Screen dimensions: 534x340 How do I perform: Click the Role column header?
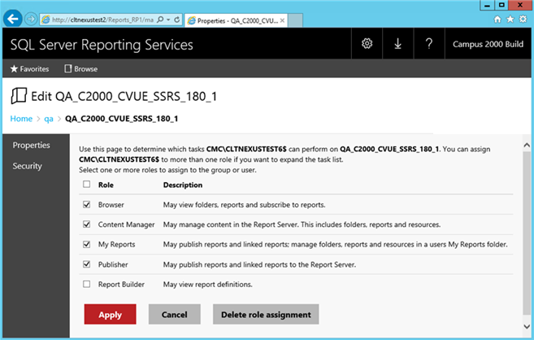106,185
